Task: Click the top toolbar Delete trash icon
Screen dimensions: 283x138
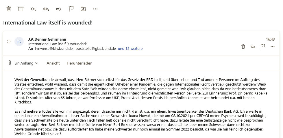Action: [x=9, y=9]
